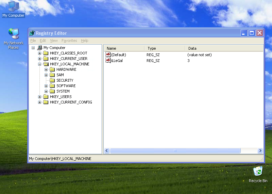This screenshot has height=194, width=272.
Task: Expand the HKEY_USERS node
Action: click(x=39, y=97)
